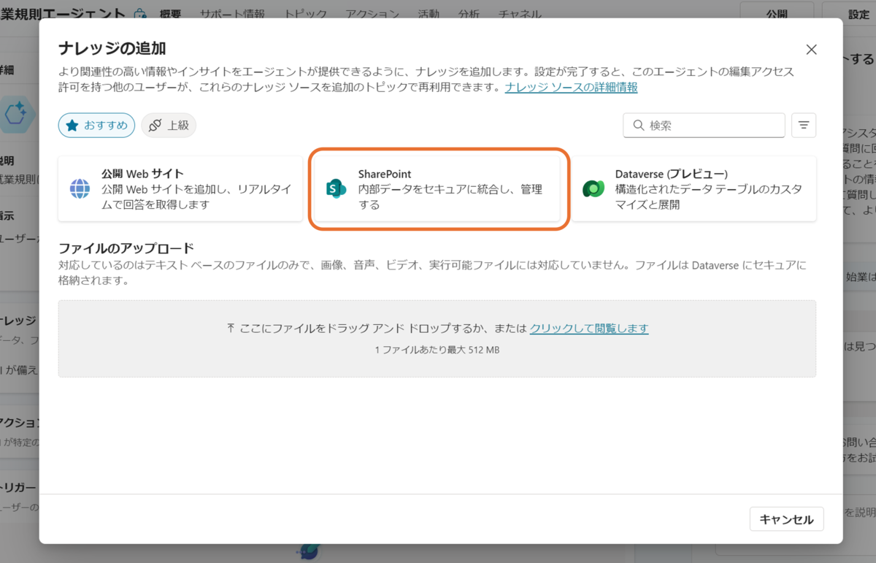Switch to the 分析 tab in background page

[469, 14]
